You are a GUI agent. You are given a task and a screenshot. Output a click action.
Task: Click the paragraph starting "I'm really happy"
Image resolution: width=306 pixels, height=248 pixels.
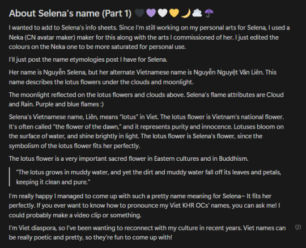(144, 206)
